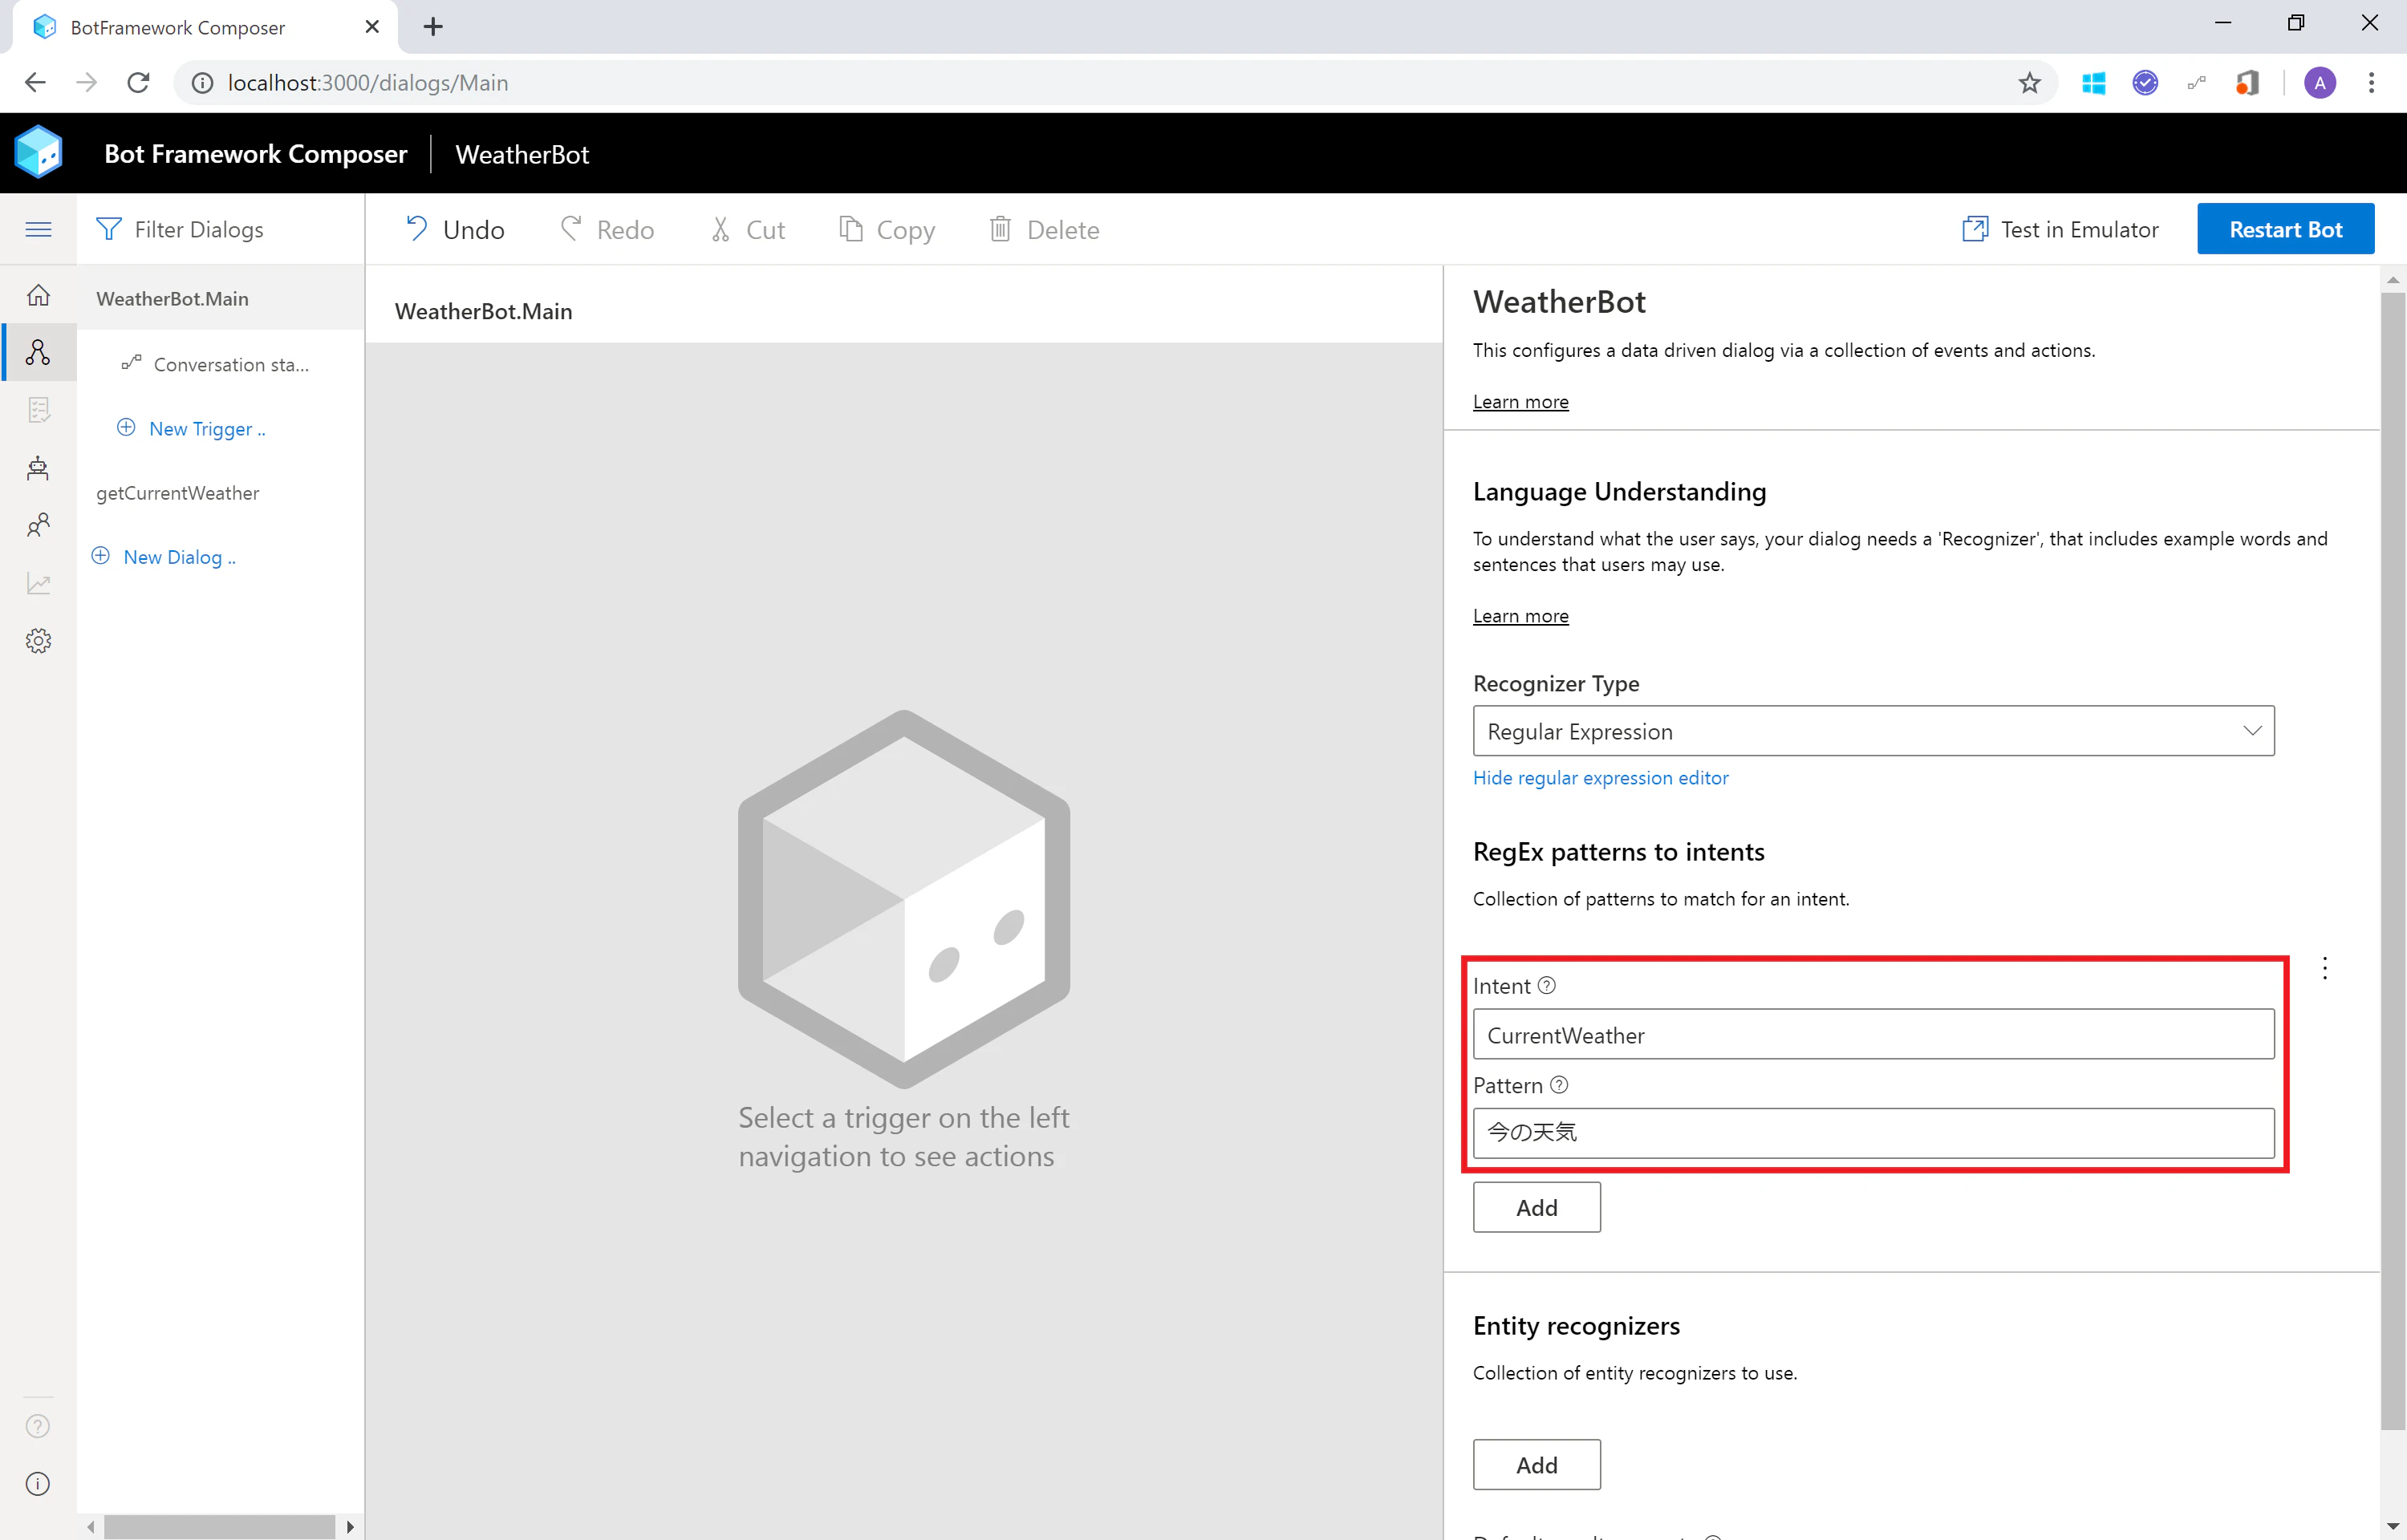The width and height of the screenshot is (2407, 1540).
Task: Open the Chrome three-dot menu
Action: click(x=2371, y=83)
